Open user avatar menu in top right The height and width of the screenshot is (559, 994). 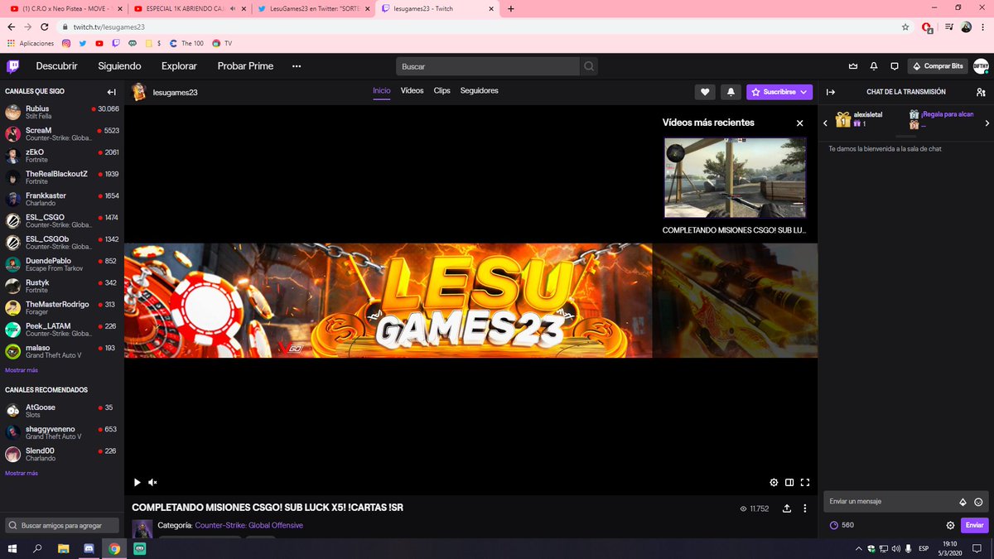click(x=980, y=66)
